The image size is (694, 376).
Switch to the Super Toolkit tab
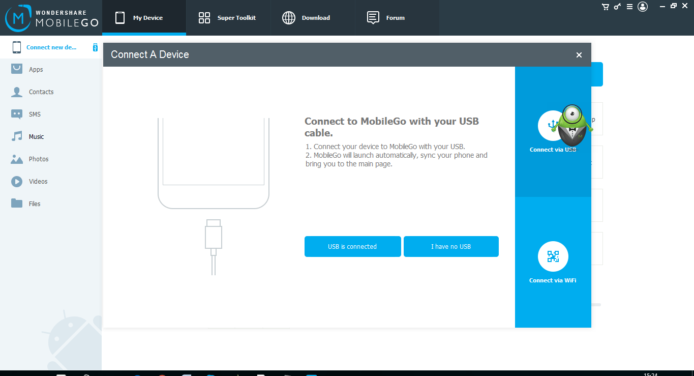tap(228, 18)
